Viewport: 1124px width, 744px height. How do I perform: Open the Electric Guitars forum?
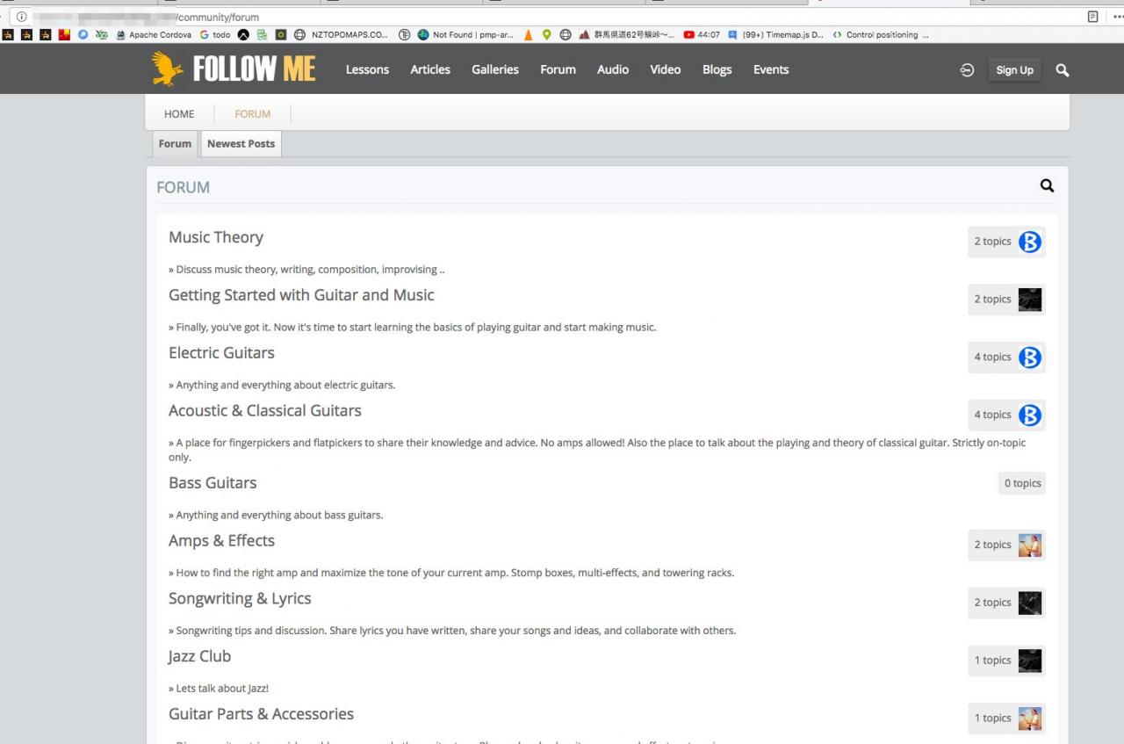221,353
